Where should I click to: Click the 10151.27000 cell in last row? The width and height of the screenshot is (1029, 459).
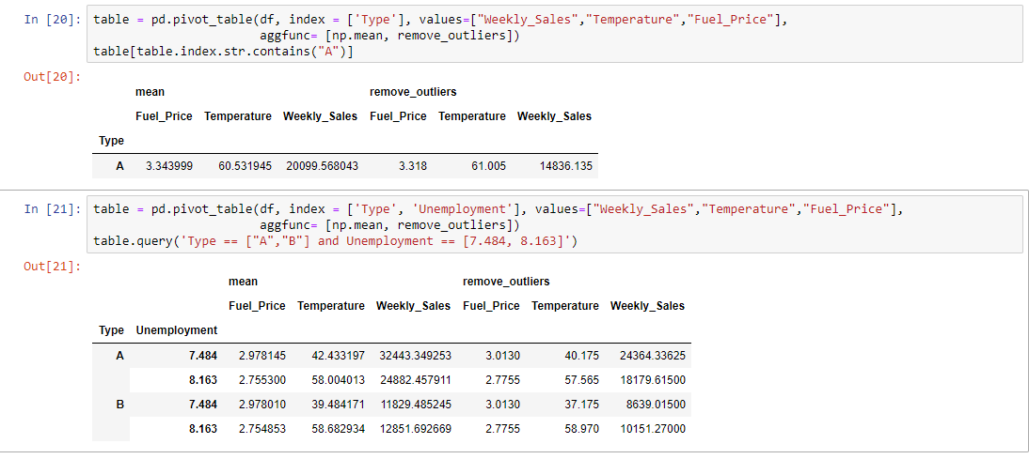tap(653, 429)
